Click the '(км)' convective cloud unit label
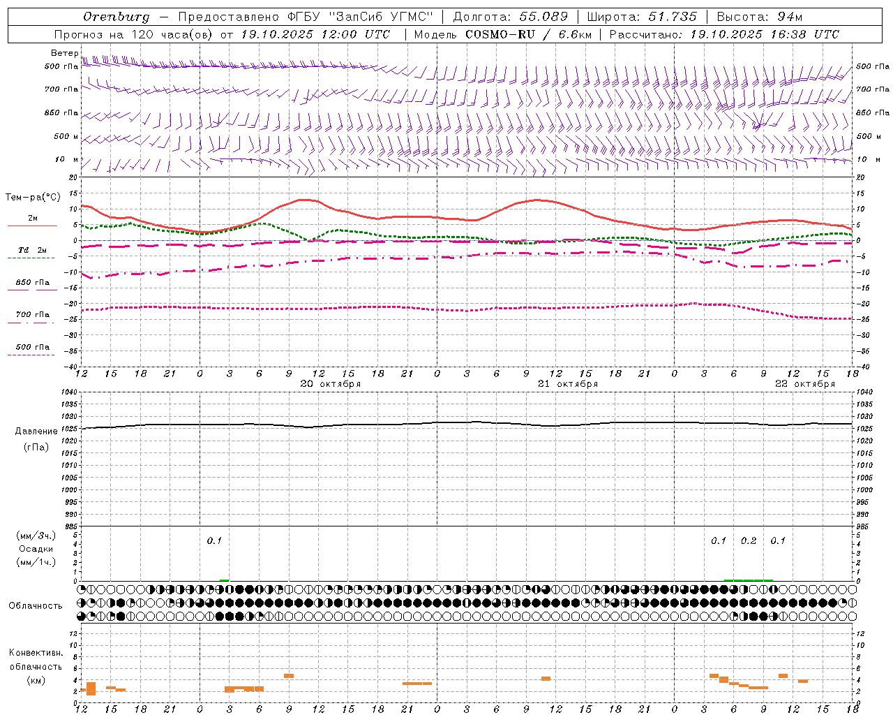The height and width of the screenshot is (715, 893). tap(36, 680)
